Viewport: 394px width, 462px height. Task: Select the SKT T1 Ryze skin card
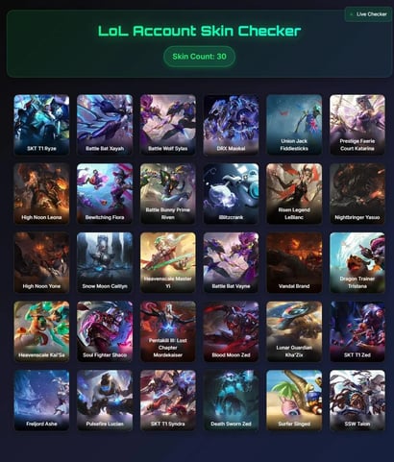41,125
